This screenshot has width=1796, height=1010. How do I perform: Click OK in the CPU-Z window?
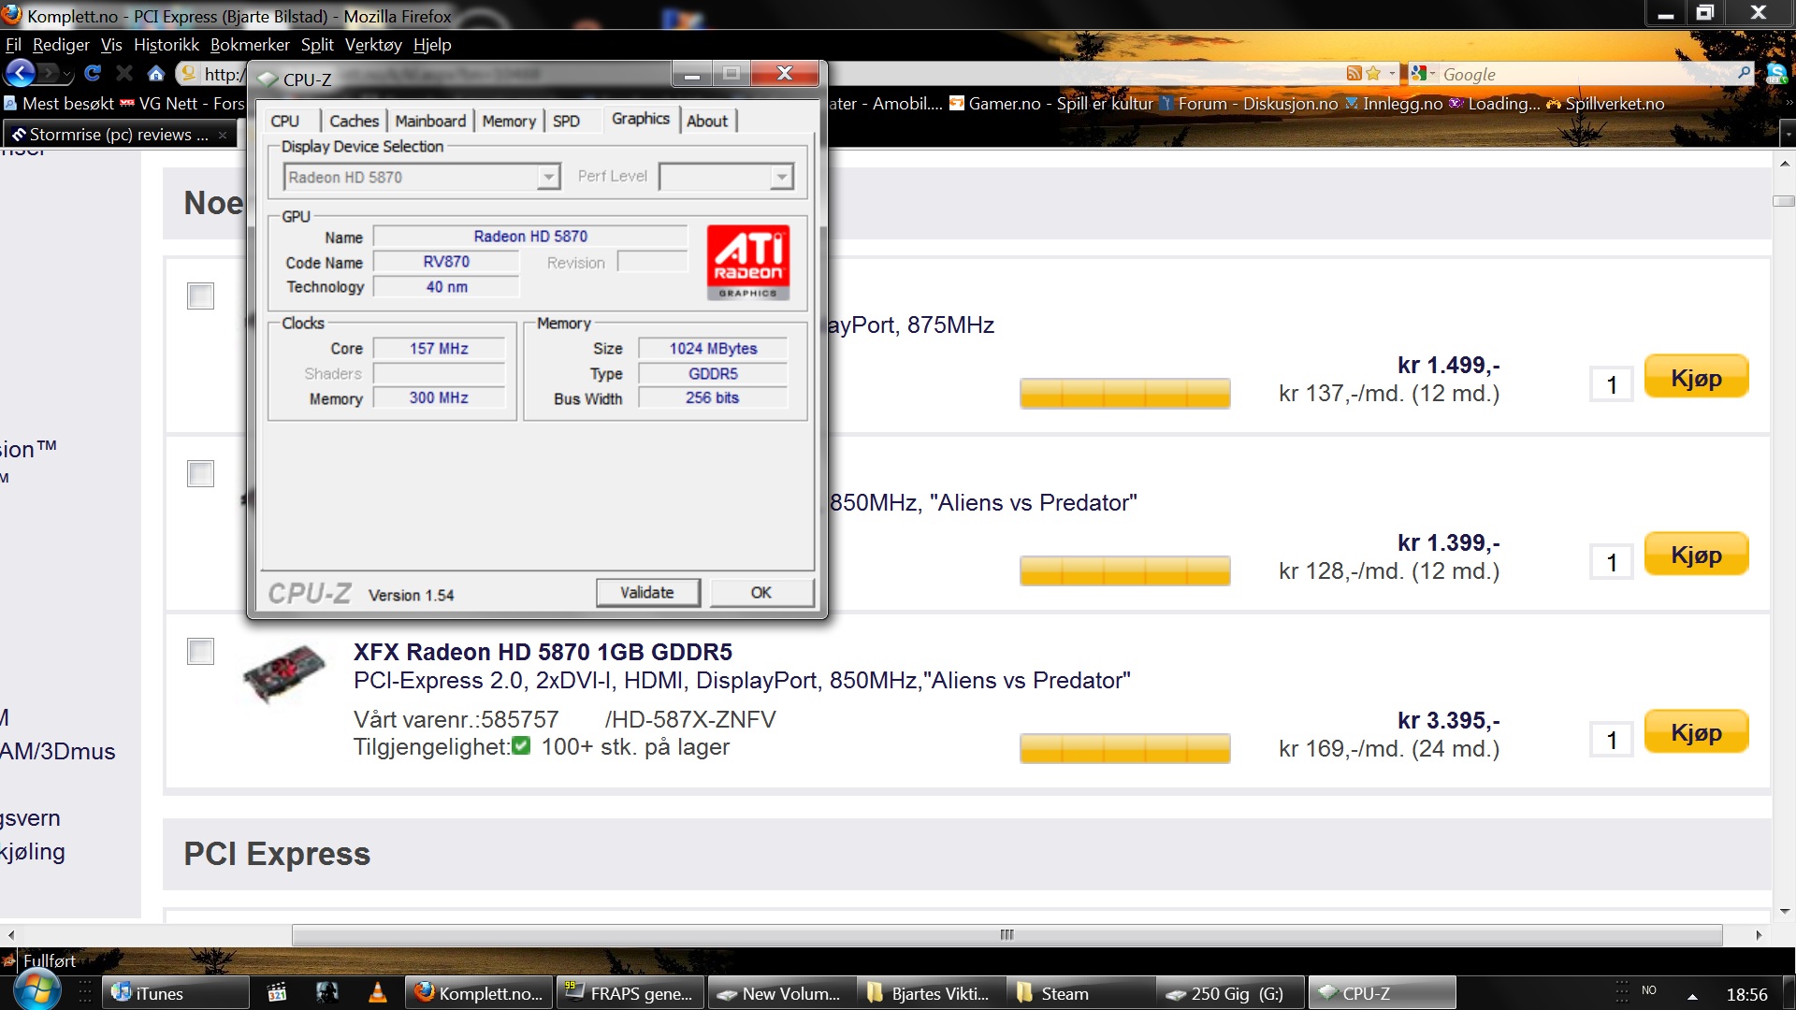tap(761, 592)
